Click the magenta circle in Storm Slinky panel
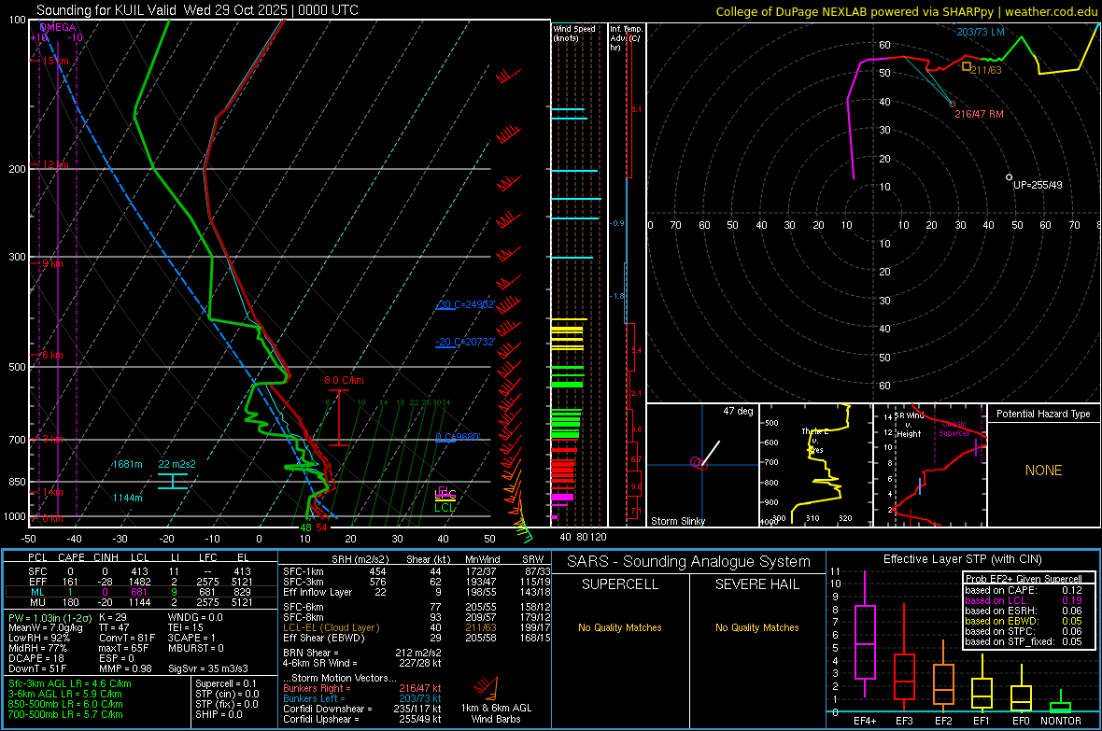Screen dimensions: 1102x731 point(695,462)
